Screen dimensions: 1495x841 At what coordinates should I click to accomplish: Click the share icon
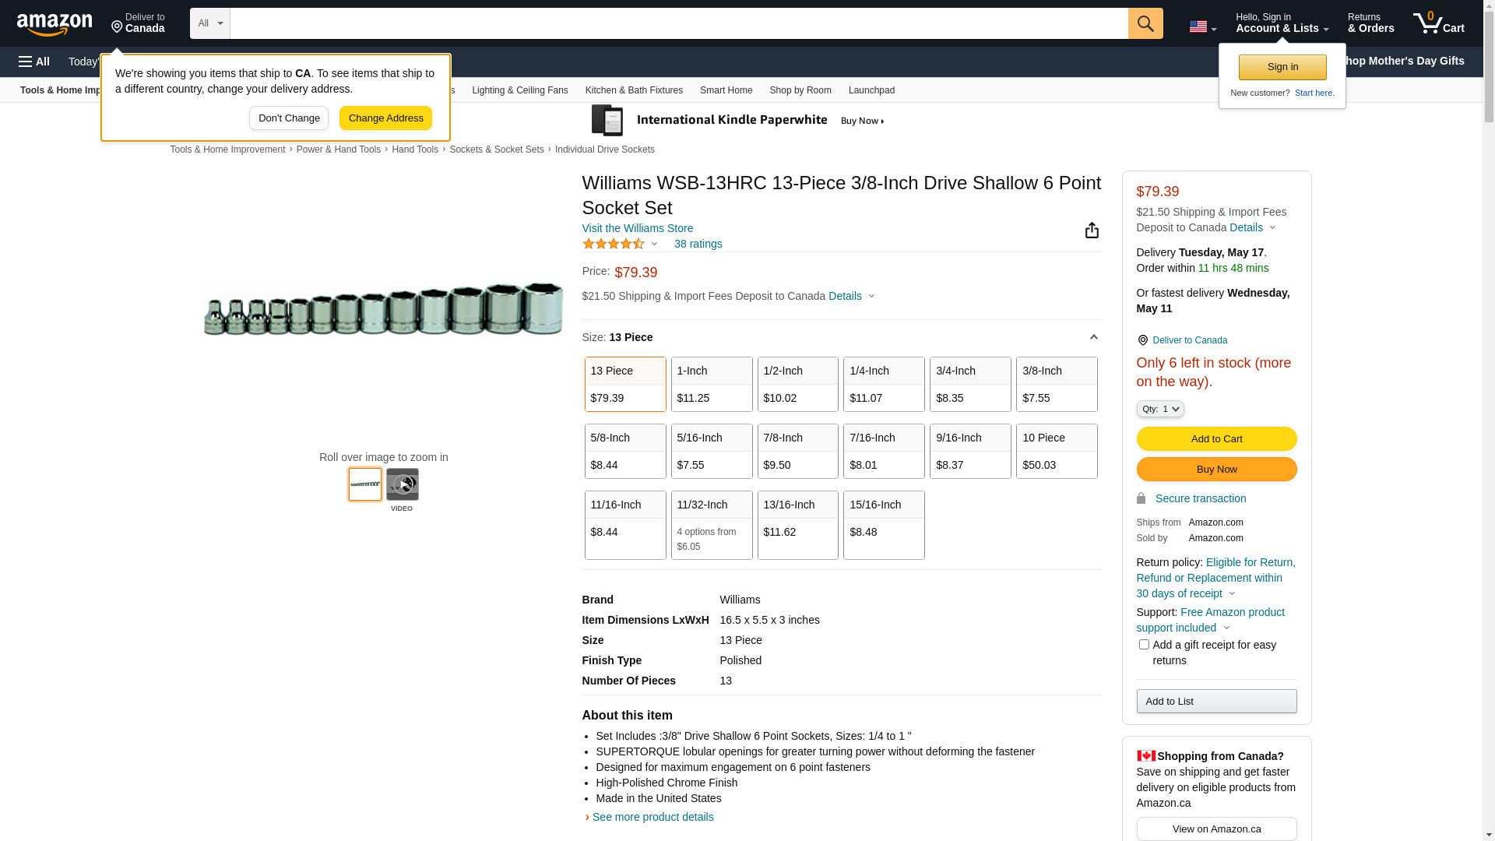click(1092, 230)
